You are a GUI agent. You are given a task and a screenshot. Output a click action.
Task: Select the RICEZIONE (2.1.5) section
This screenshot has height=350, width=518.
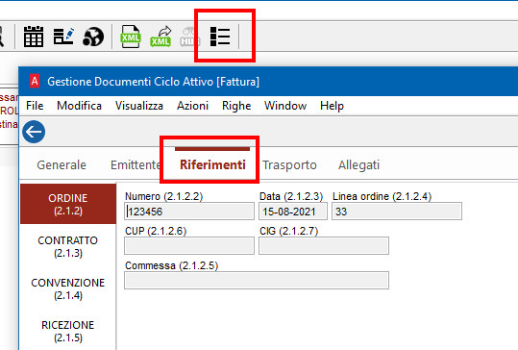(68, 331)
